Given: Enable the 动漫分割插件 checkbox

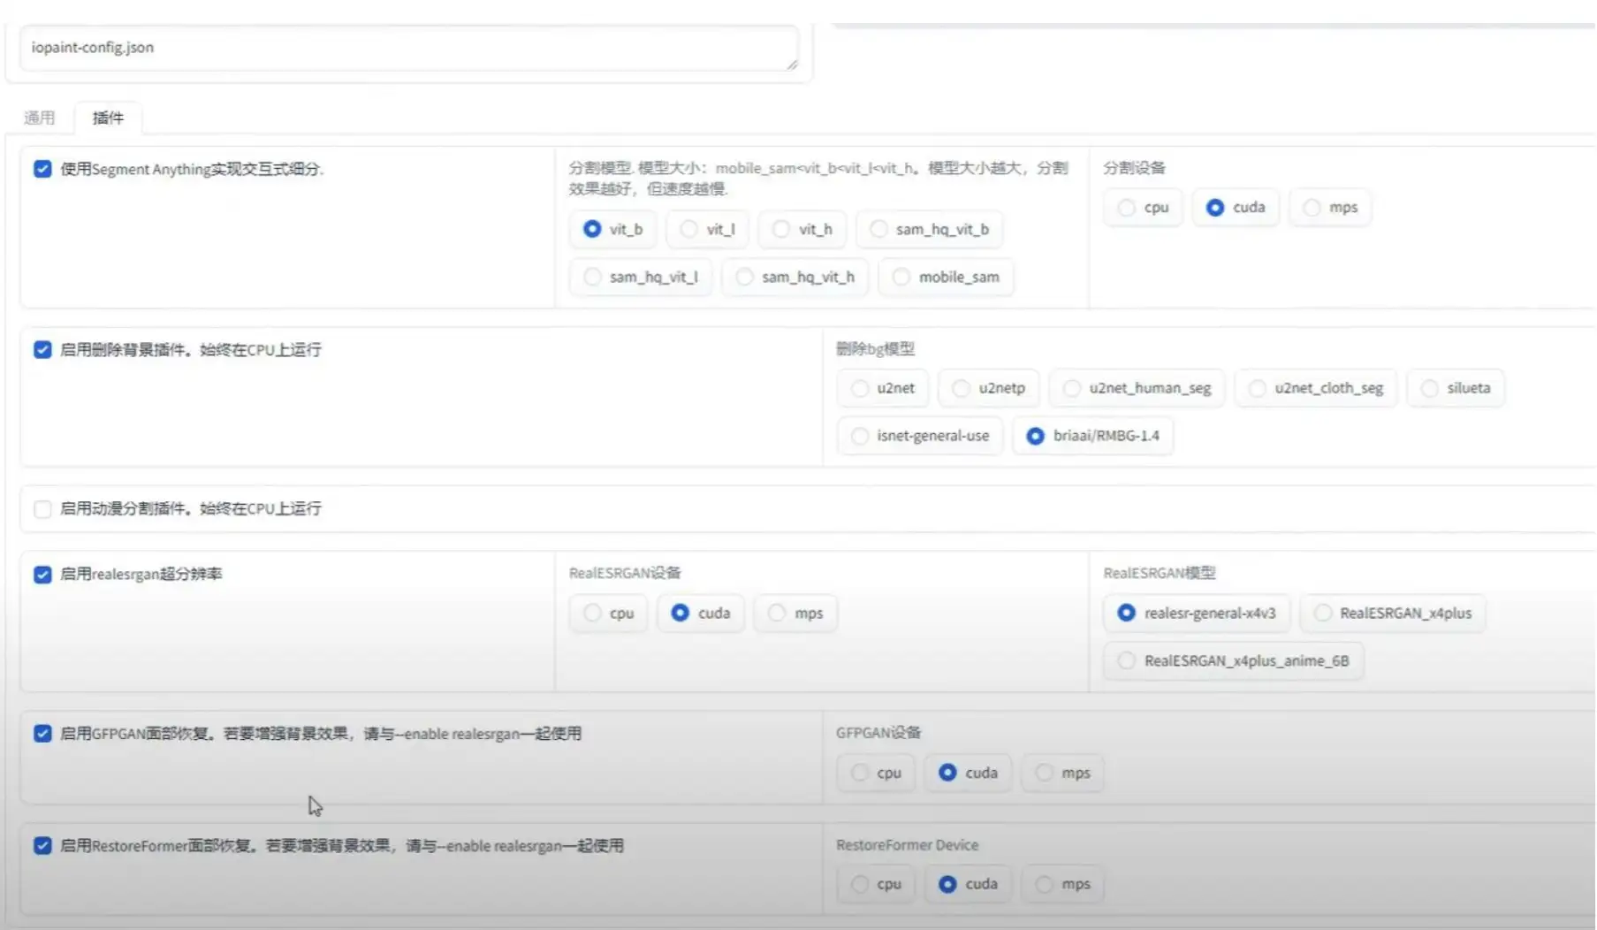Looking at the screenshot, I should coord(42,508).
